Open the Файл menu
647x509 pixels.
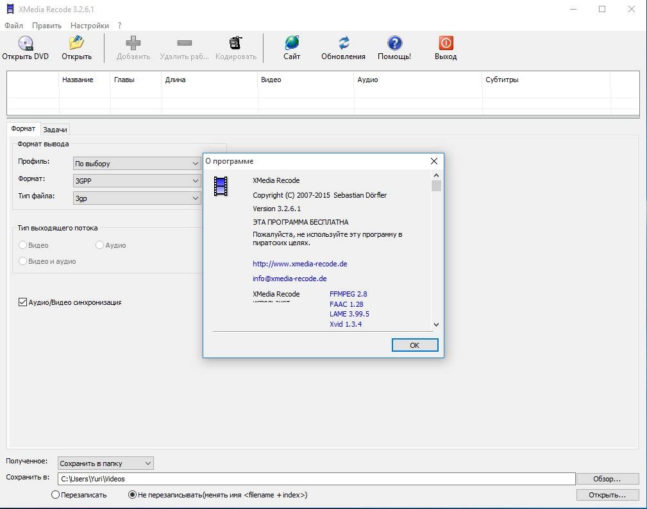[x=13, y=26]
